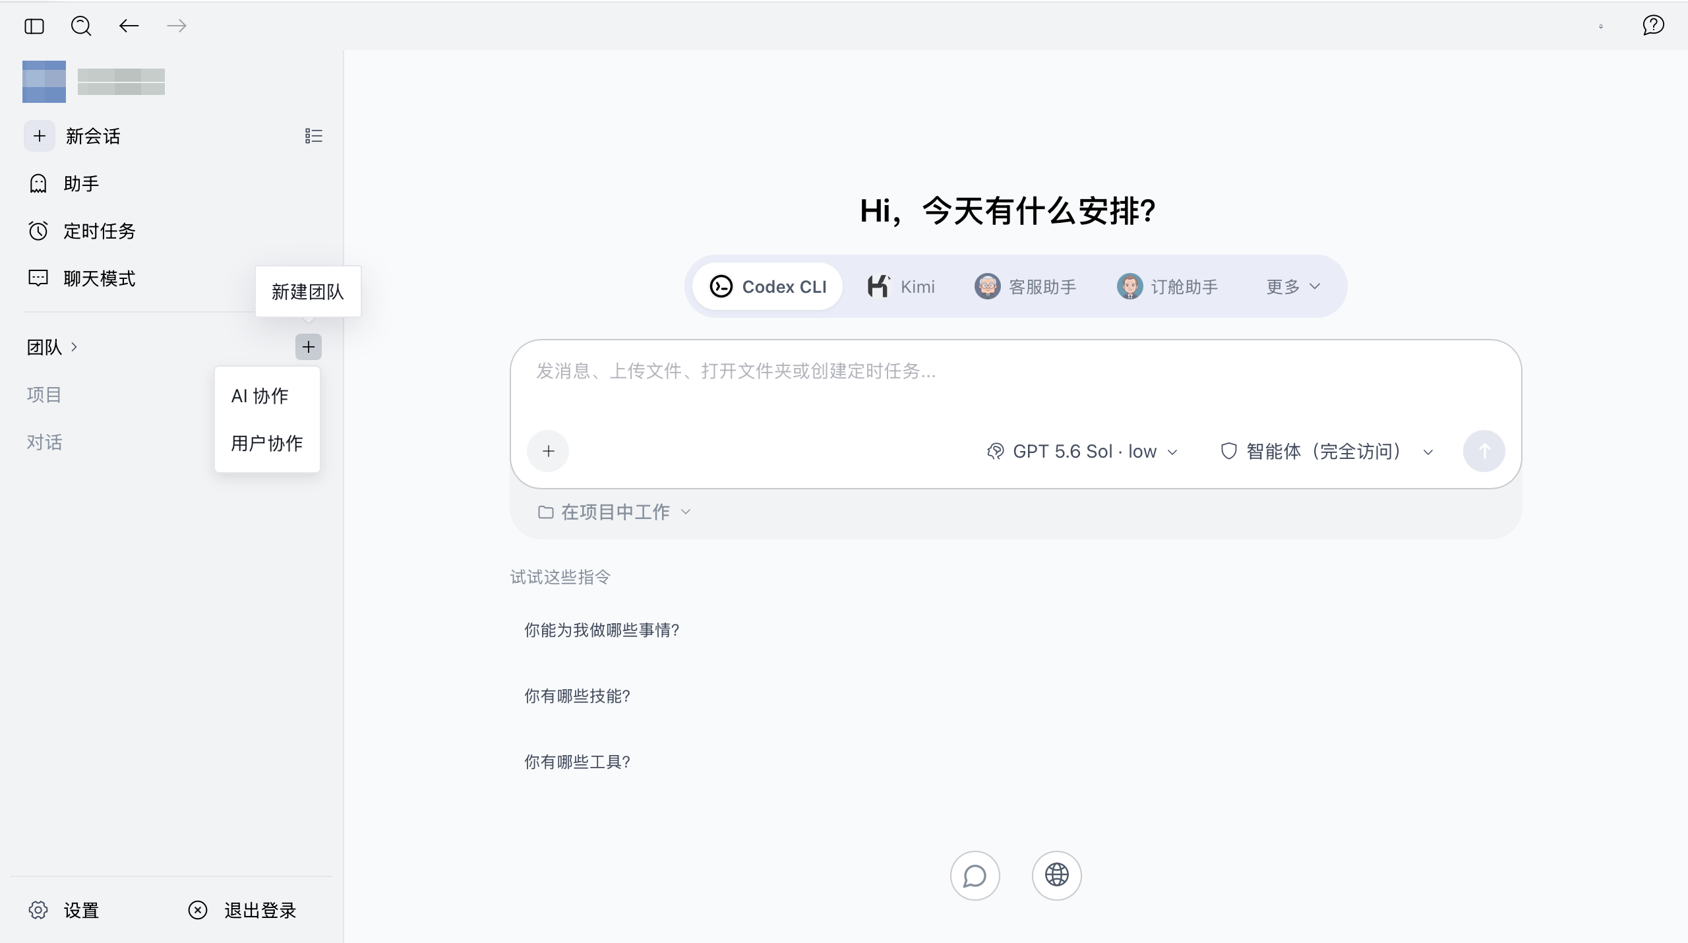Click the blurred user name
The image size is (1688, 943).
tap(121, 82)
